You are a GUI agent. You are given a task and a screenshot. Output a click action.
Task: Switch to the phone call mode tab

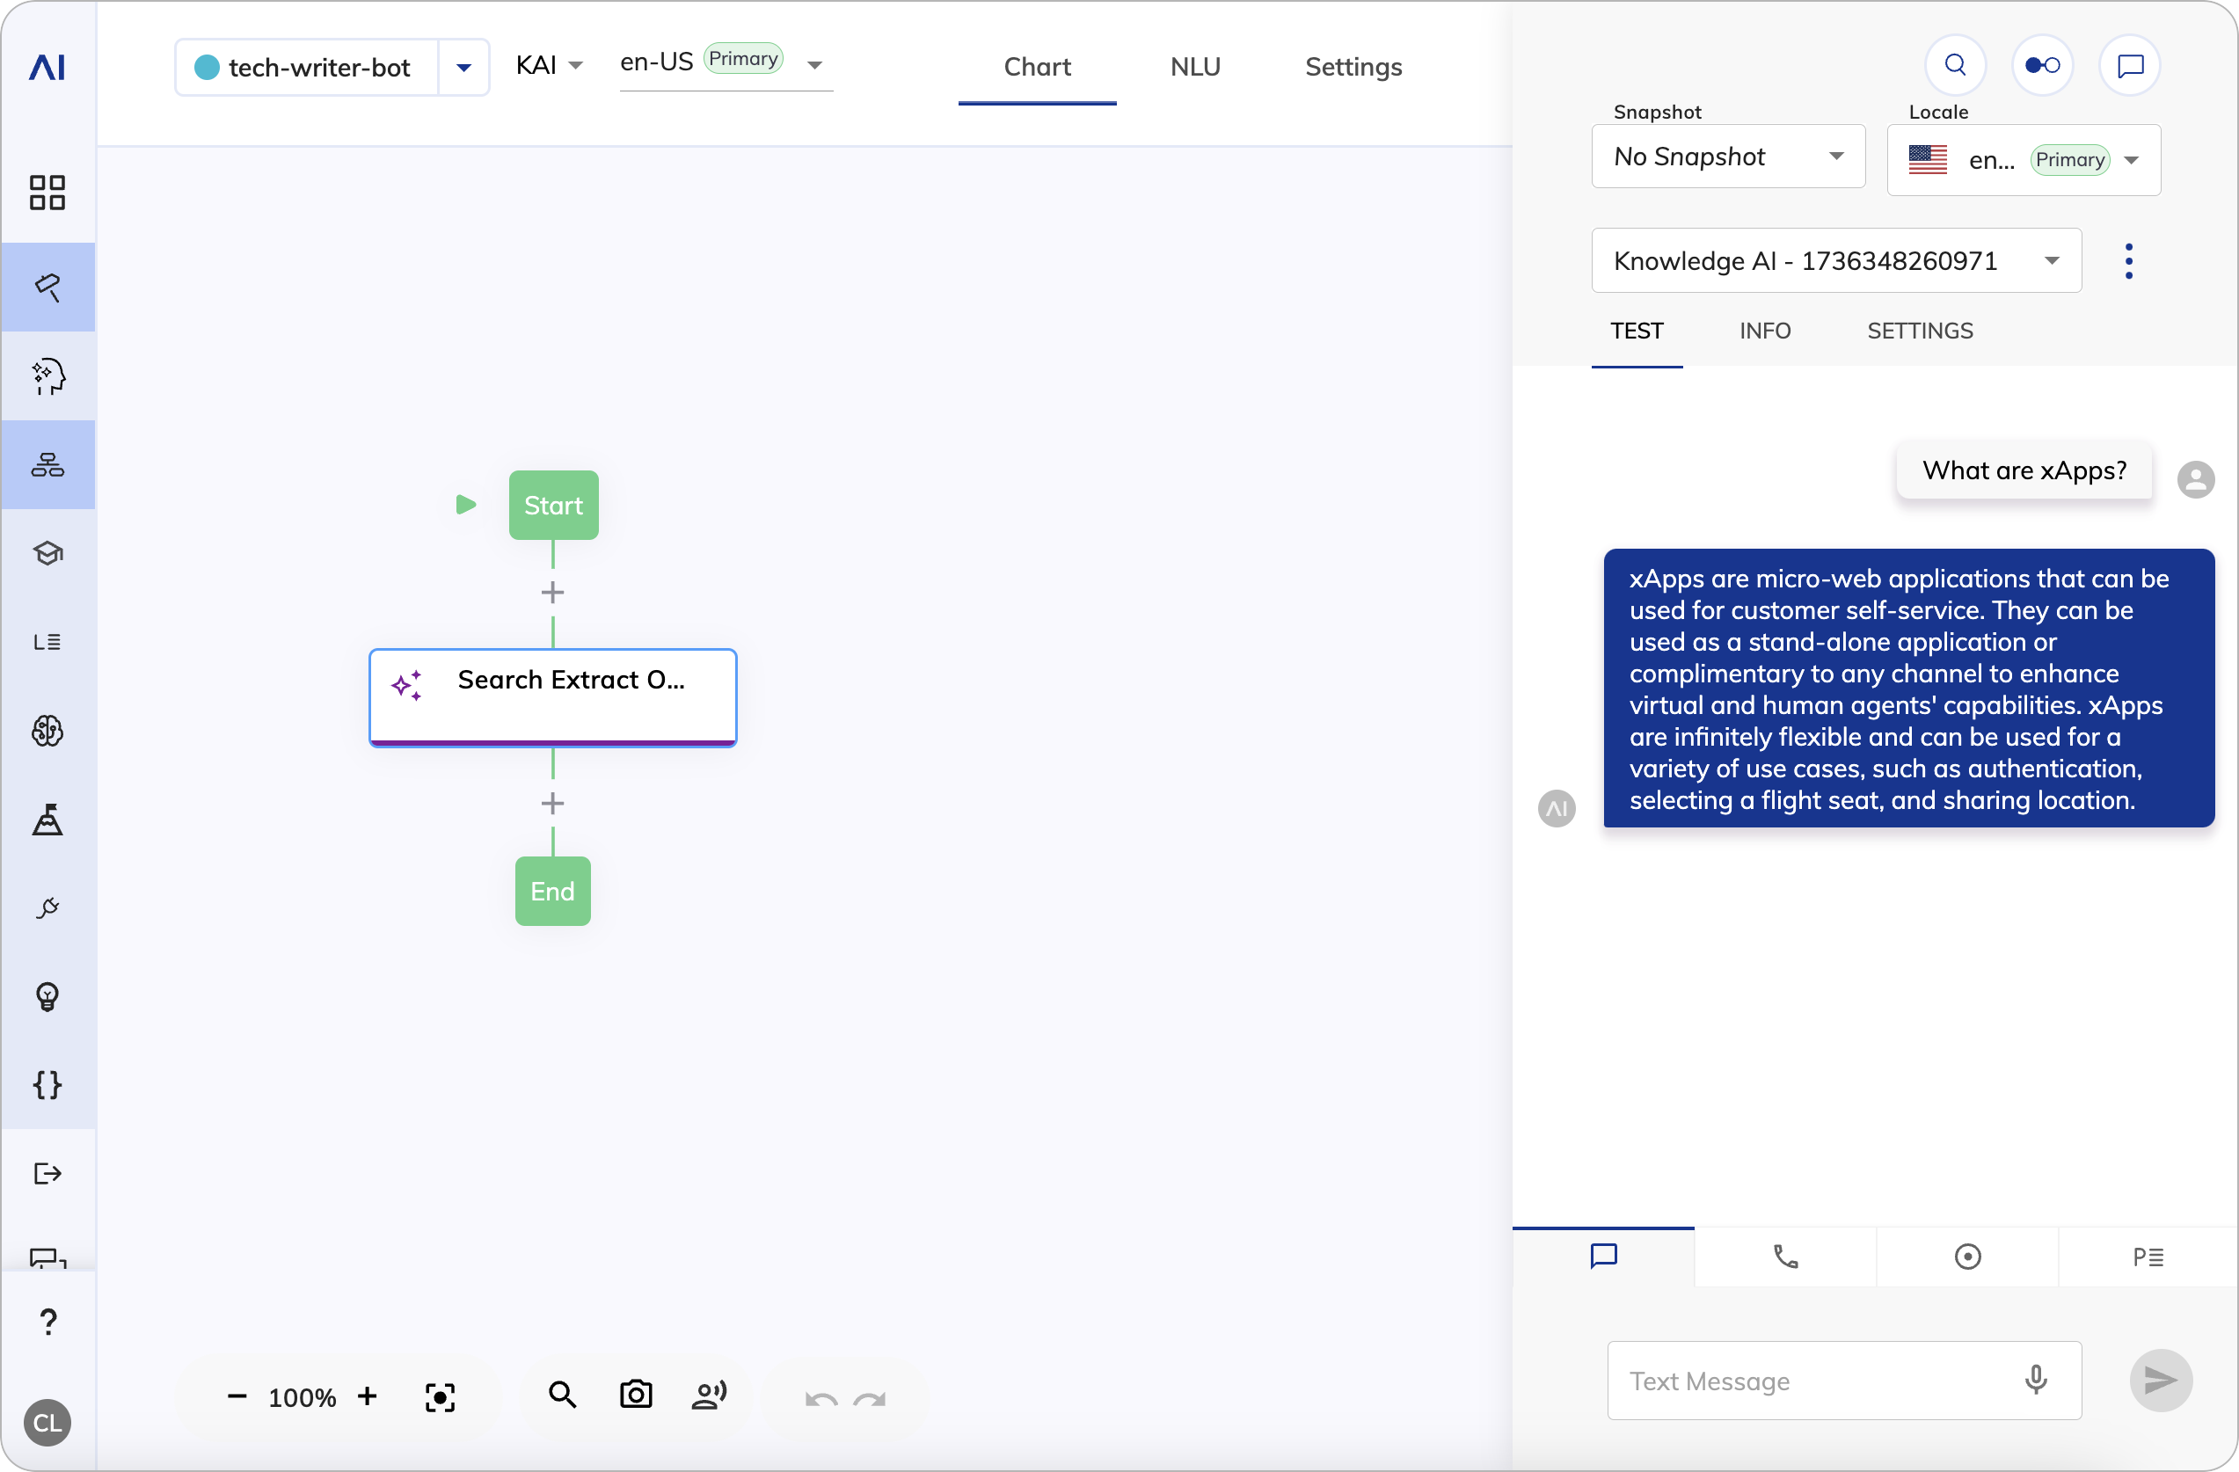pyautogui.click(x=1784, y=1257)
